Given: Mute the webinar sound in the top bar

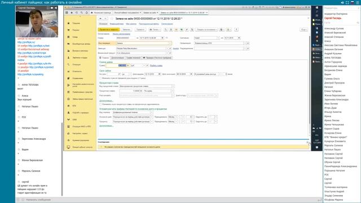Looking at the screenshot, I should (x=342, y=2).
